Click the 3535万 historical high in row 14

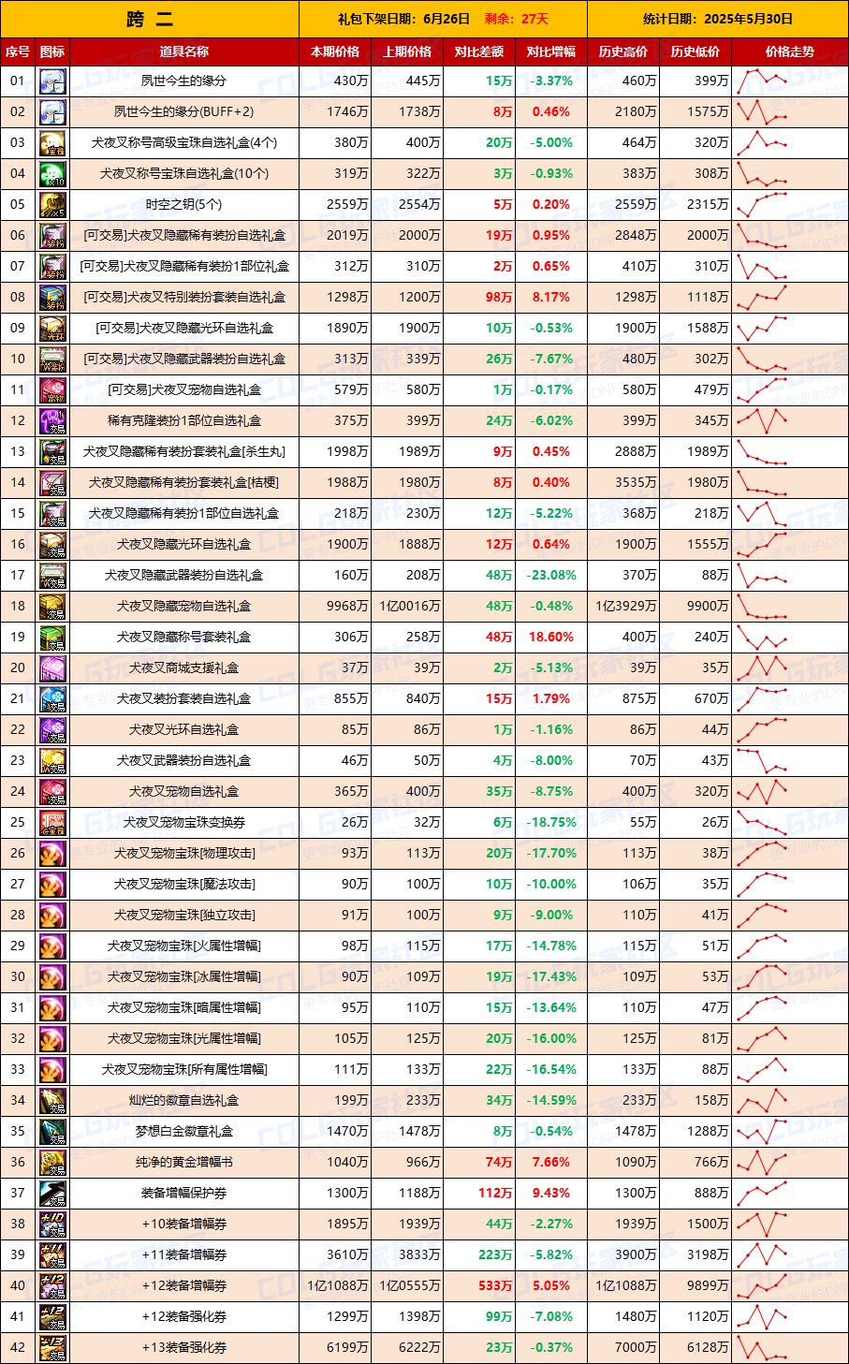[x=636, y=483]
